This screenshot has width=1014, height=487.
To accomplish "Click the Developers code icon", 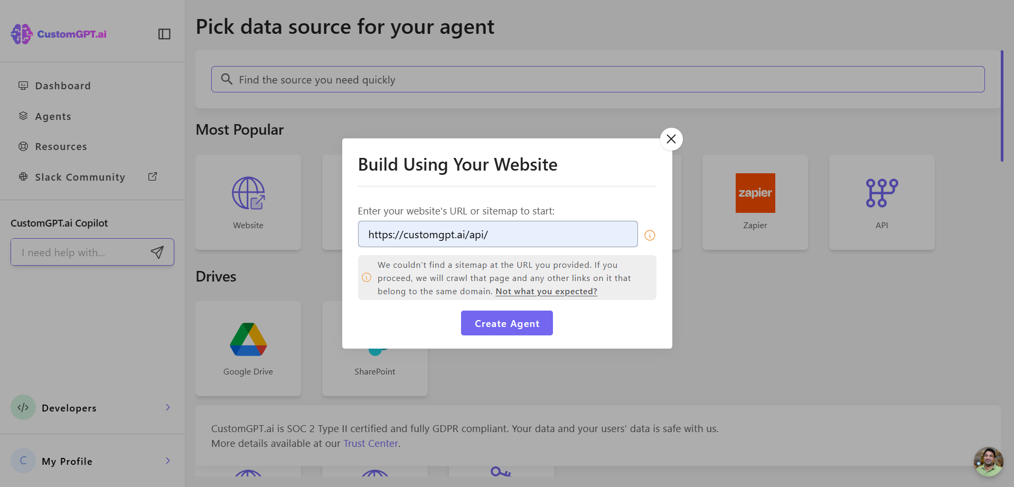I will point(23,407).
